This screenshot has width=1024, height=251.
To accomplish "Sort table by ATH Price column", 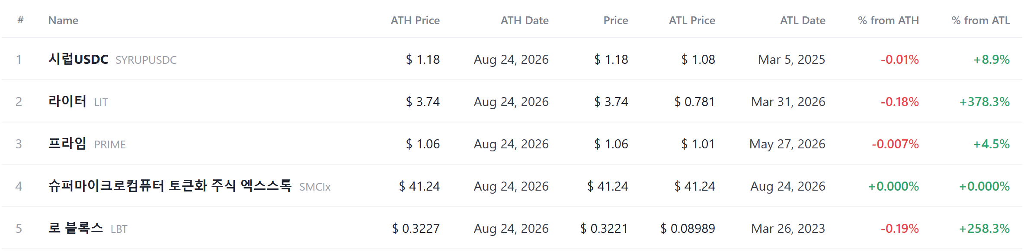I will click(415, 20).
